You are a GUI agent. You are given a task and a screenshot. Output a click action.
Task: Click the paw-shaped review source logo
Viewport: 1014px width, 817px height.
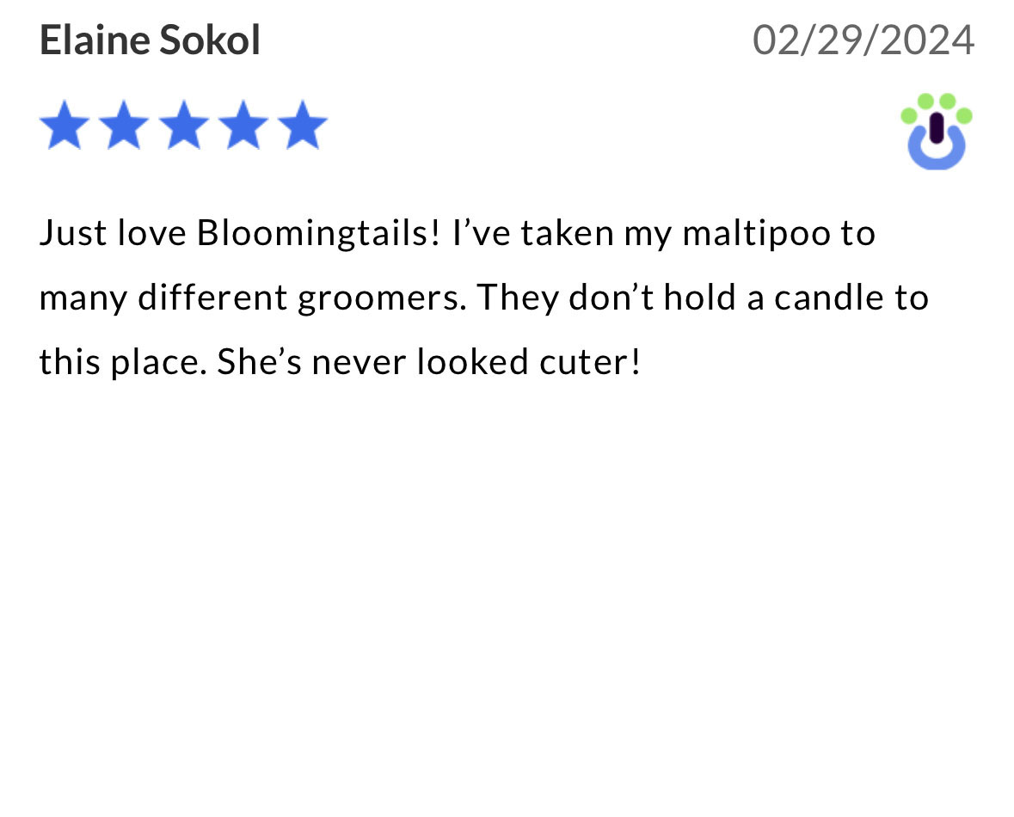click(x=937, y=132)
